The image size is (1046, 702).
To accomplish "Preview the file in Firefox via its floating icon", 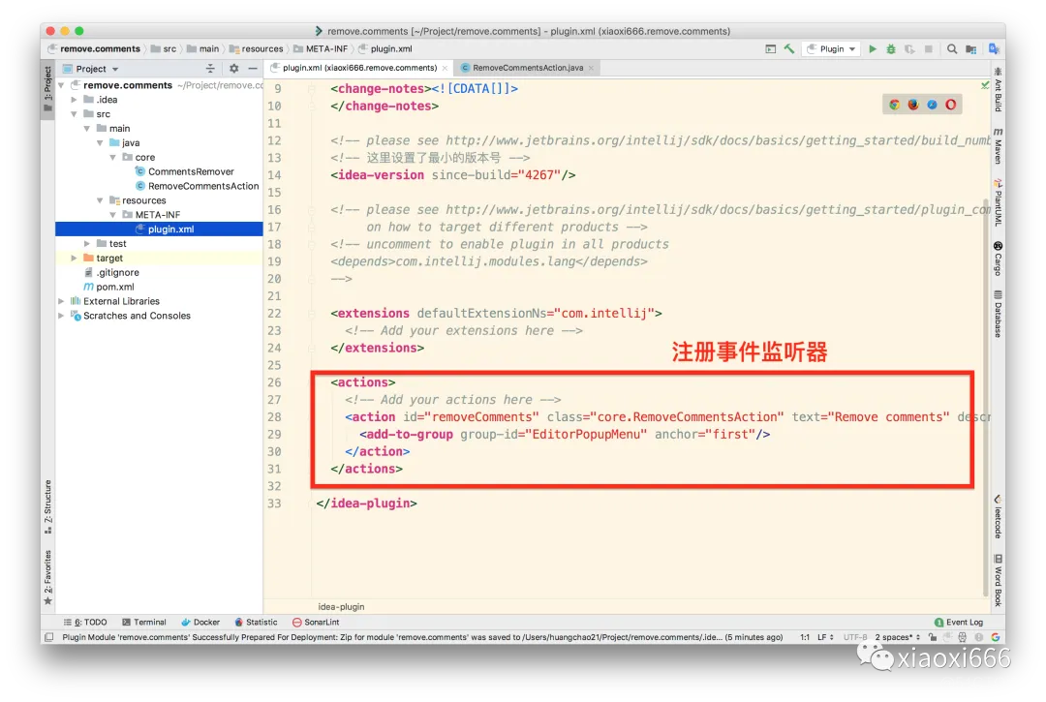I will [912, 104].
